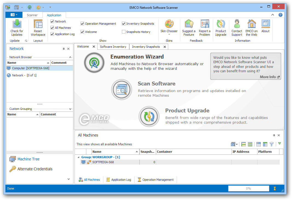Open the Inventory Snapshots document tab
This screenshot has width=292, height=200.
point(146,47)
